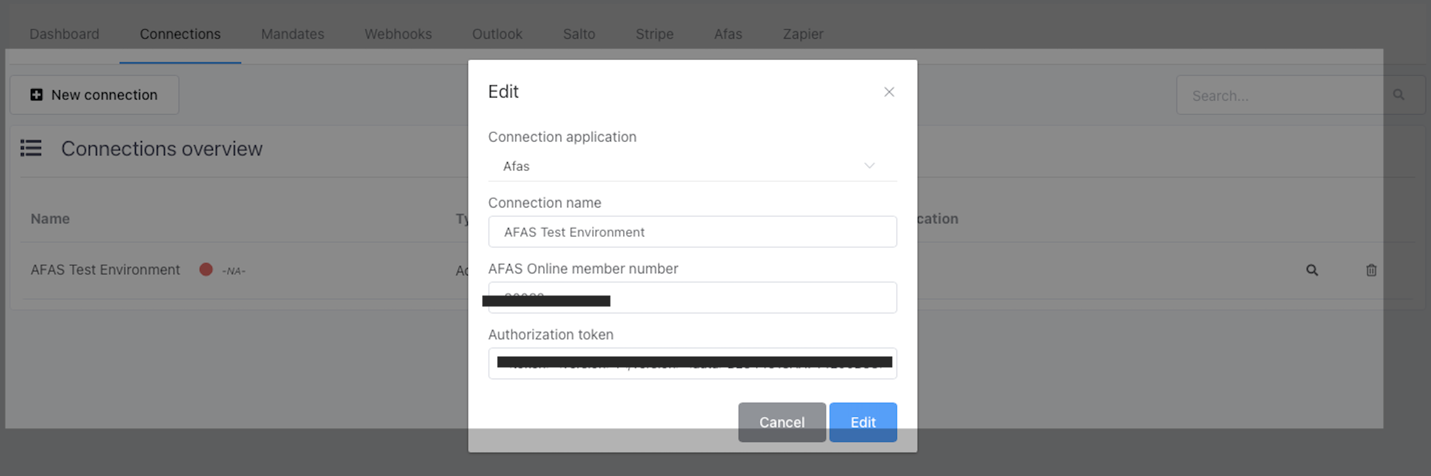Screen dimensions: 1431x476
Task: Click the Connection name input field
Action: (x=692, y=232)
